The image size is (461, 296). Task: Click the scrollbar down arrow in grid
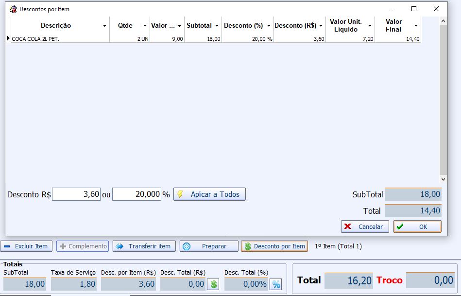(443, 179)
